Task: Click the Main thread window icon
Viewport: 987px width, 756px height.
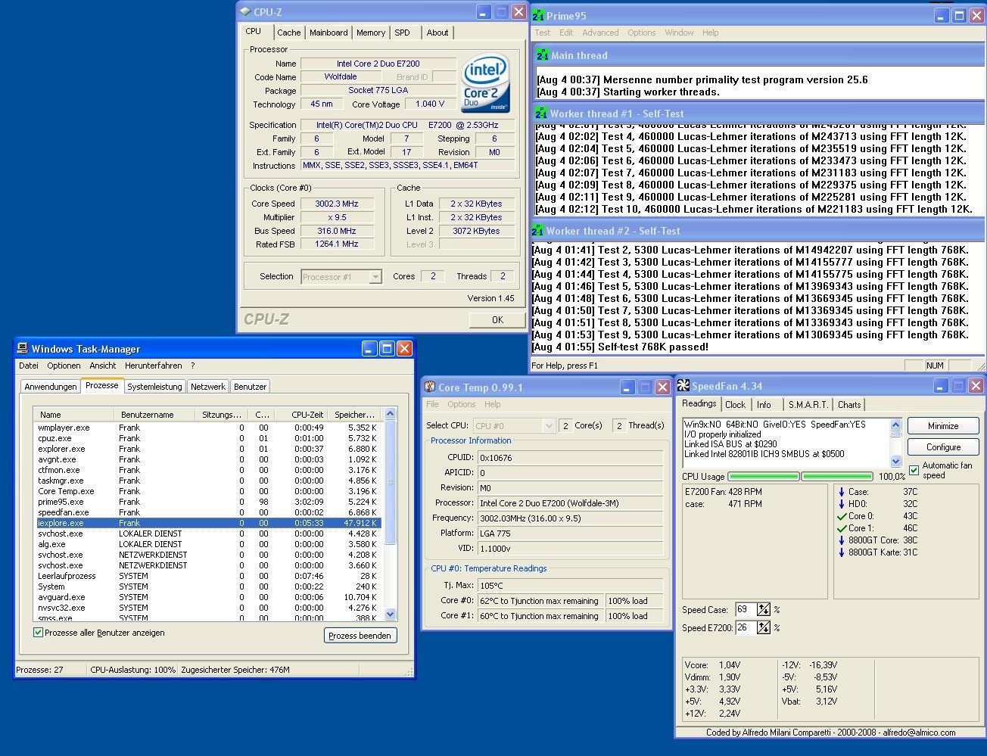Action: click(x=542, y=55)
